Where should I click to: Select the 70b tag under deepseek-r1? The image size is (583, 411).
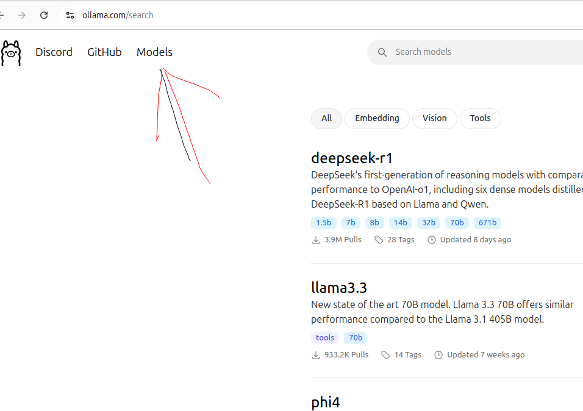(457, 223)
